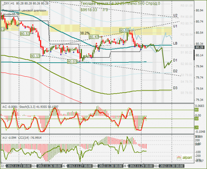Click the current price marker 80.28

tap(200, 47)
